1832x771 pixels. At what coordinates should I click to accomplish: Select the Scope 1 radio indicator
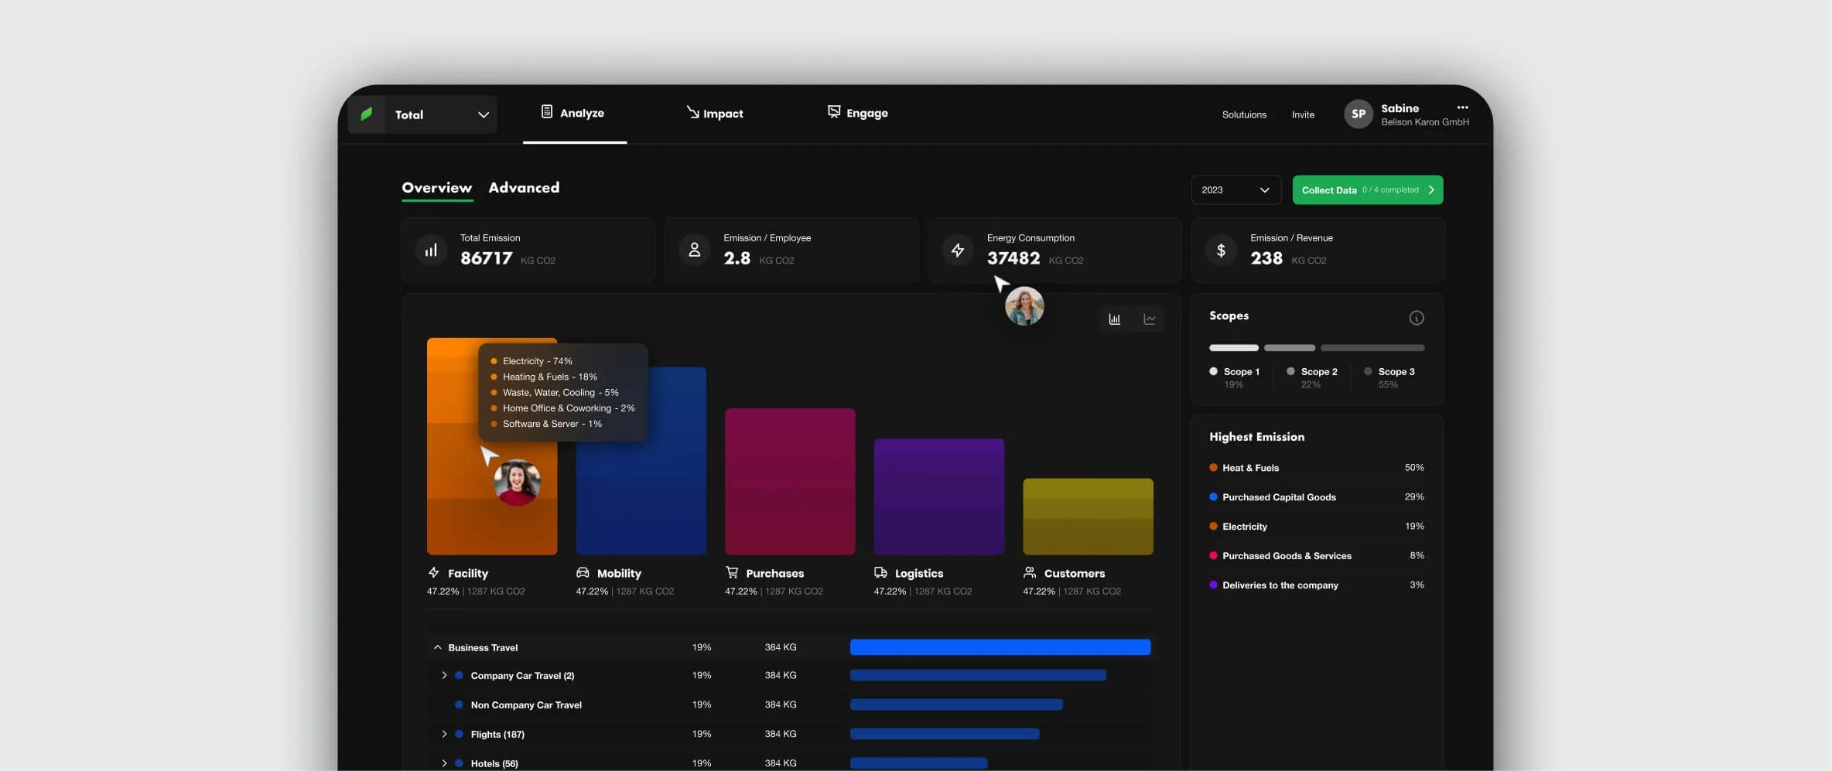1214,371
